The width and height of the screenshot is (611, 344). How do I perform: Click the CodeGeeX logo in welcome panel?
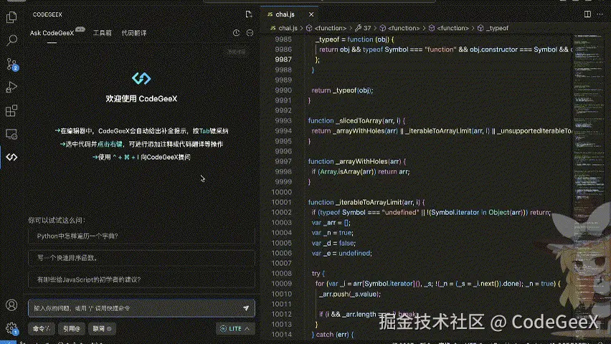[x=141, y=78]
